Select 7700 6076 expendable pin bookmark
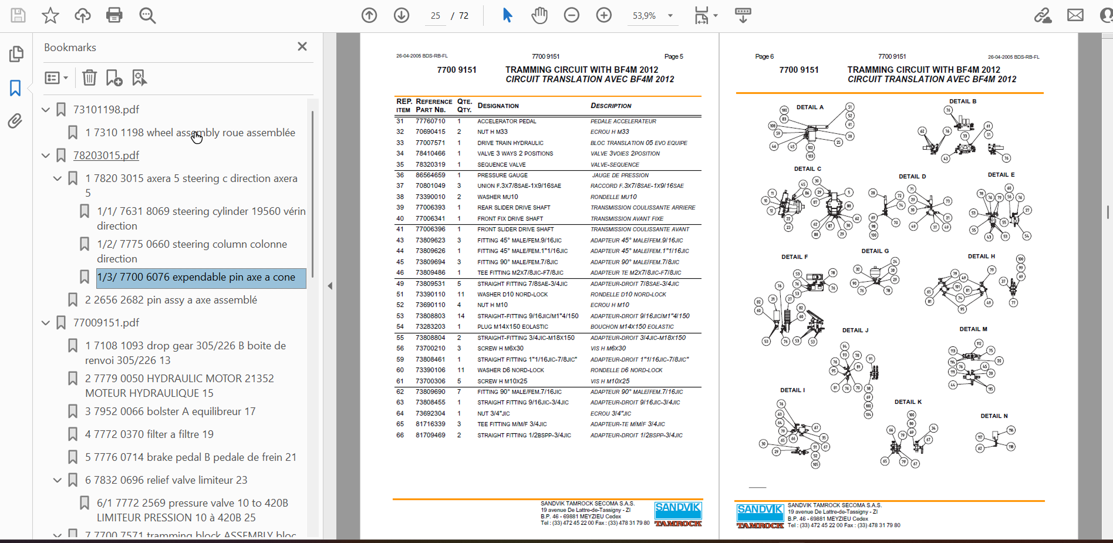Viewport: 1113px width, 543px height. click(201, 278)
